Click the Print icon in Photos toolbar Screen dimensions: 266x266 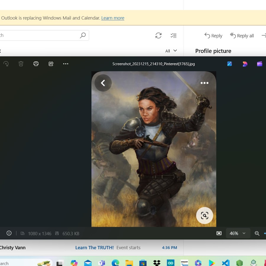[36, 64]
